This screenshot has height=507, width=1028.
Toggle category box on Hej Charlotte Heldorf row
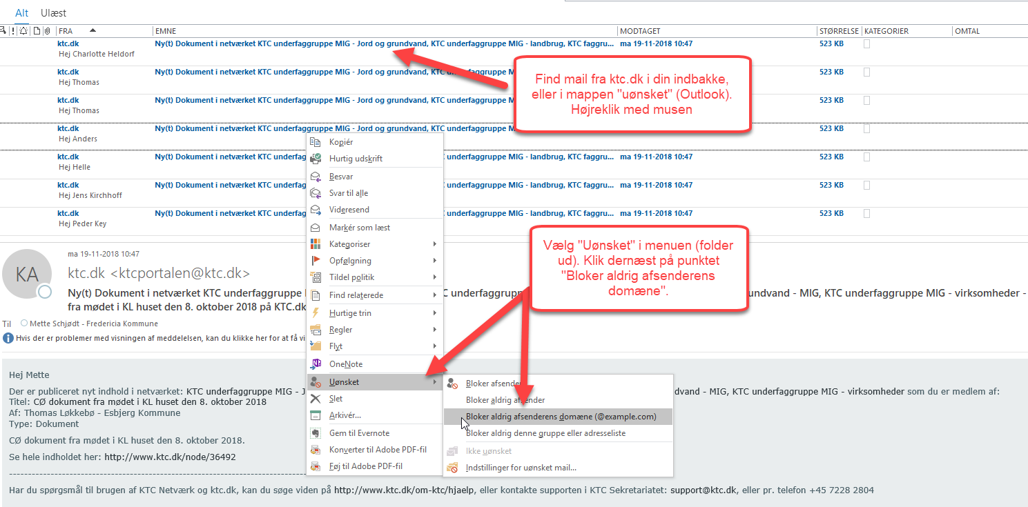tap(867, 43)
